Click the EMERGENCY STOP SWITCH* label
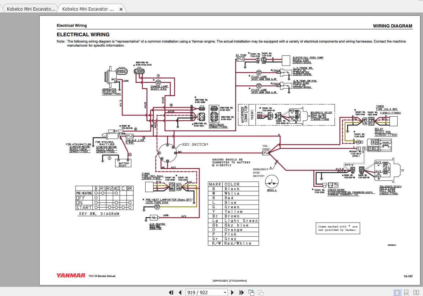This screenshot has width=423, height=296. click(260, 172)
